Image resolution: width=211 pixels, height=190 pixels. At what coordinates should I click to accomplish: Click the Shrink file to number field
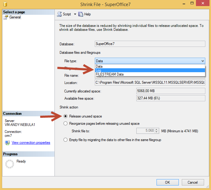146,130
